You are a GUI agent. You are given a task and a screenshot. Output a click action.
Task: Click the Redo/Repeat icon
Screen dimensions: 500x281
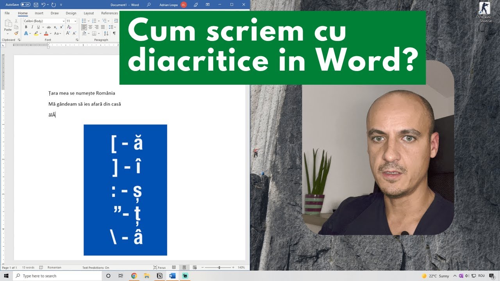[54, 5]
